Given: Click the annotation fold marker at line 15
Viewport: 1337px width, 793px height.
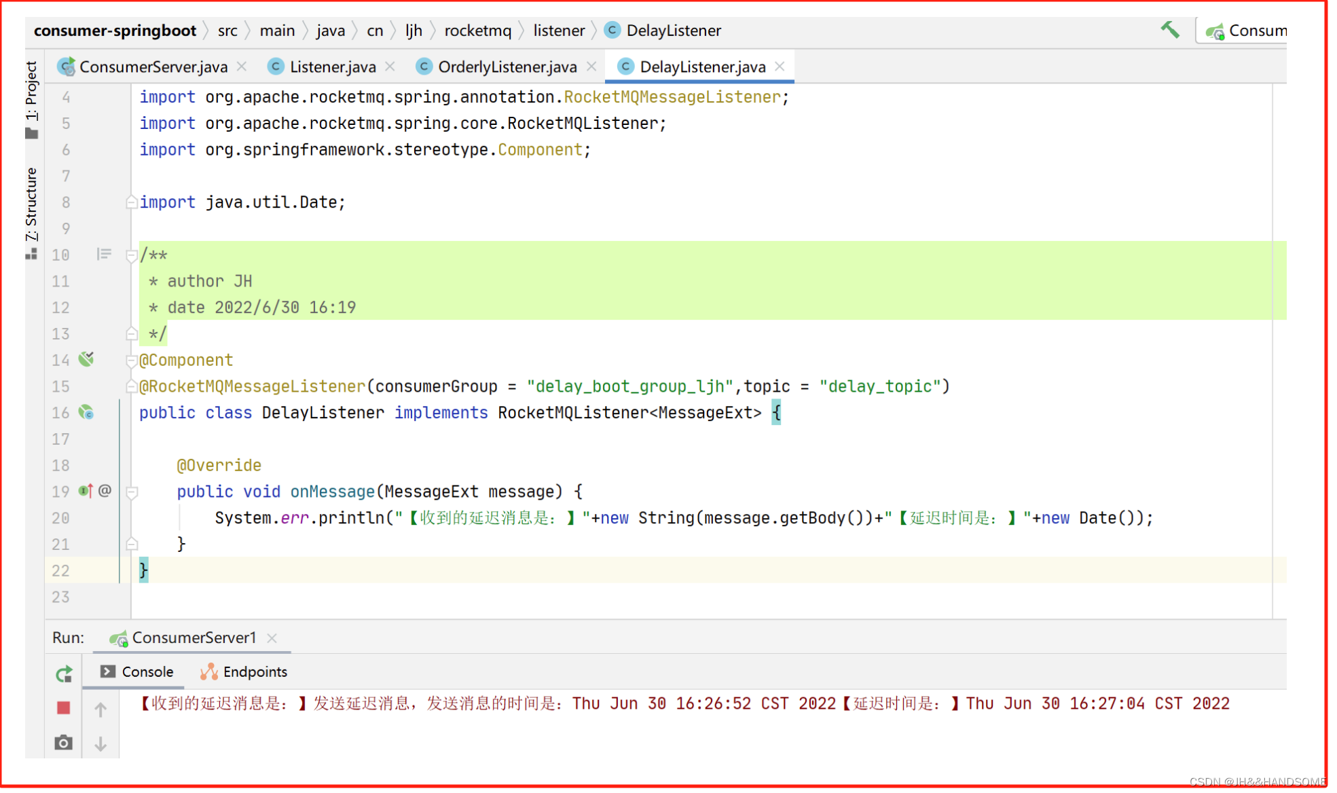Looking at the screenshot, I should click(x=132, y=386).
